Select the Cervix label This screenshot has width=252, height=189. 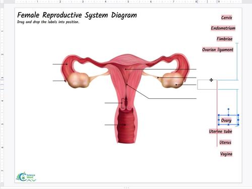(226, 18)
